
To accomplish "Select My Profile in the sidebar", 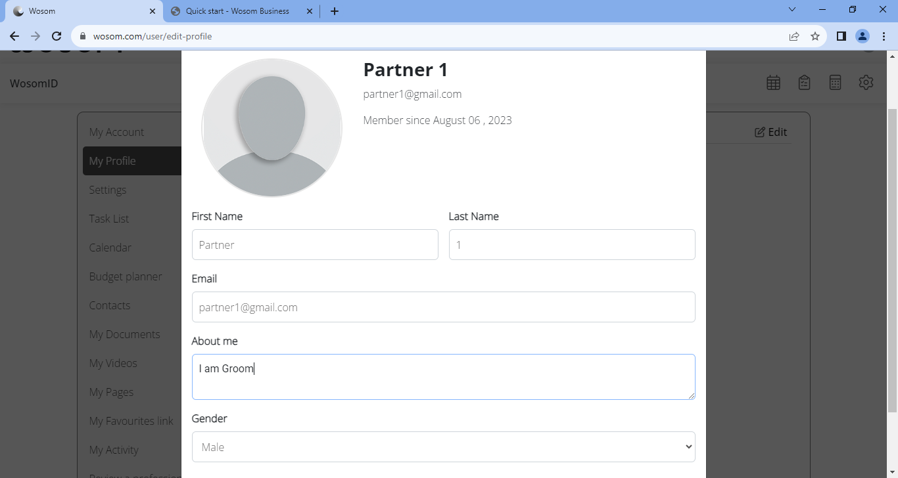I will click(x=112, y=160).
